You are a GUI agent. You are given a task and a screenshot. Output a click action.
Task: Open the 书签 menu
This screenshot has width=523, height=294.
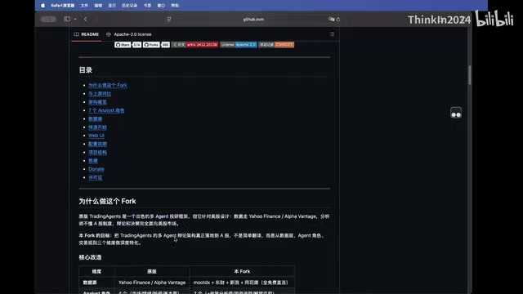tap(147, 6)
